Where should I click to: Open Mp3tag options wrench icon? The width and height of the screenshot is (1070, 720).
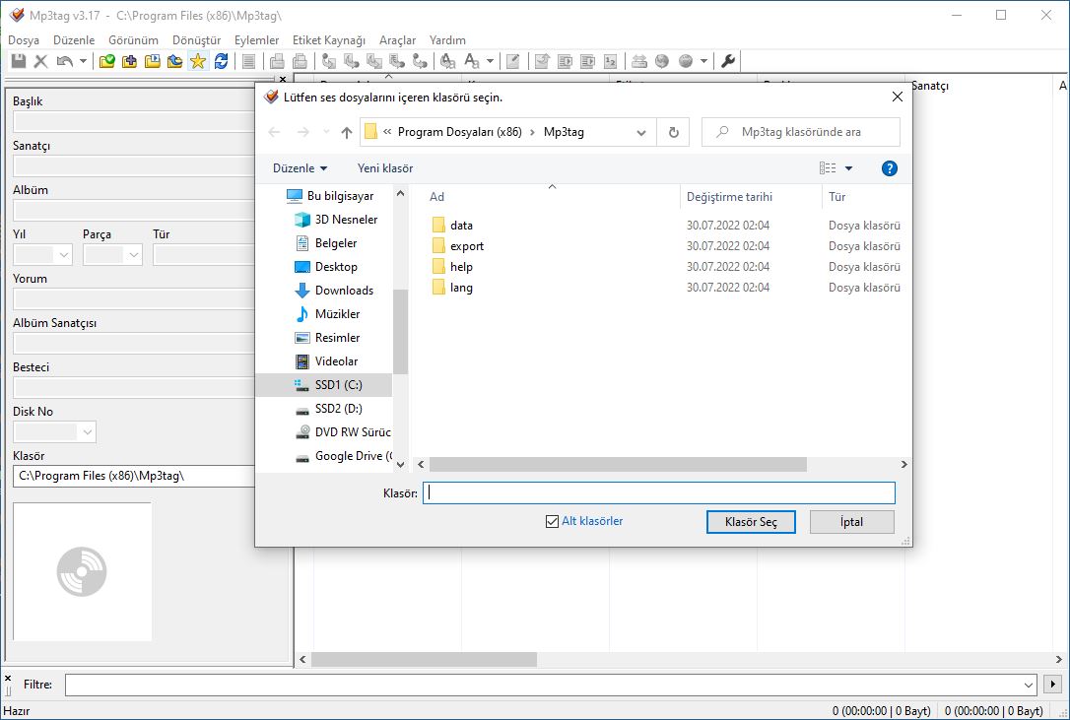click(728, 61)
